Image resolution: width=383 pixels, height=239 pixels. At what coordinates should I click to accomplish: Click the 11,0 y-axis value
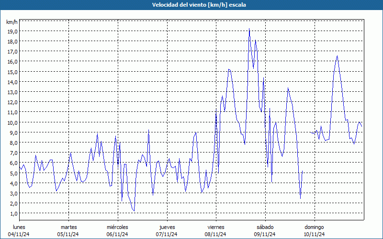pyautogui.click(x=13, y=112)
